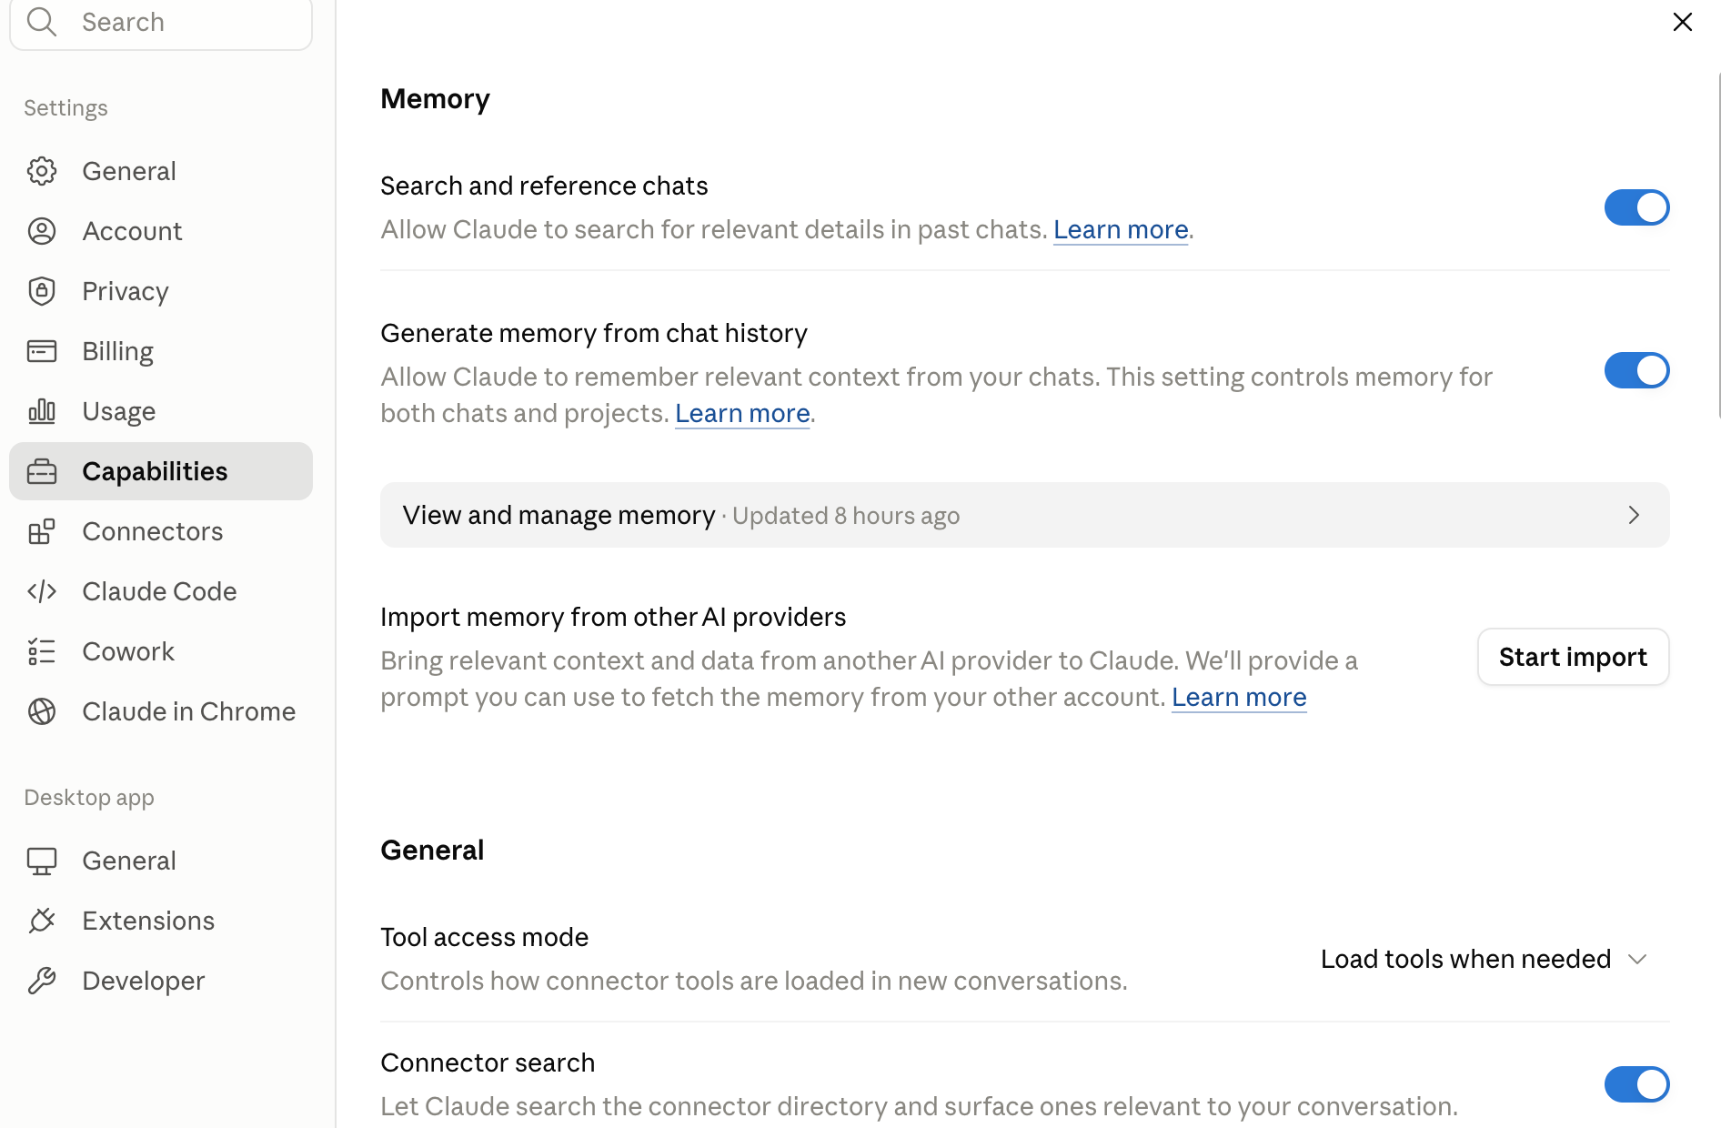Go to Claude Code settings
Viewport: 1721px width, 1128px height.
coord(161,591)
